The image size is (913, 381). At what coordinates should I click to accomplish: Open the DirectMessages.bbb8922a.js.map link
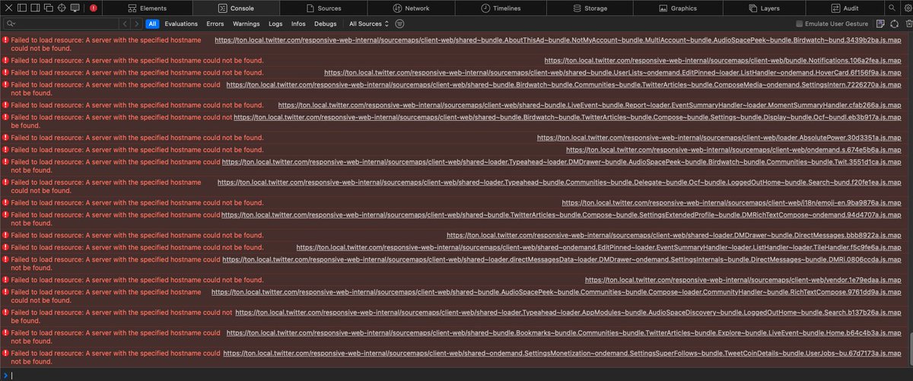click(x=674, y=235)
